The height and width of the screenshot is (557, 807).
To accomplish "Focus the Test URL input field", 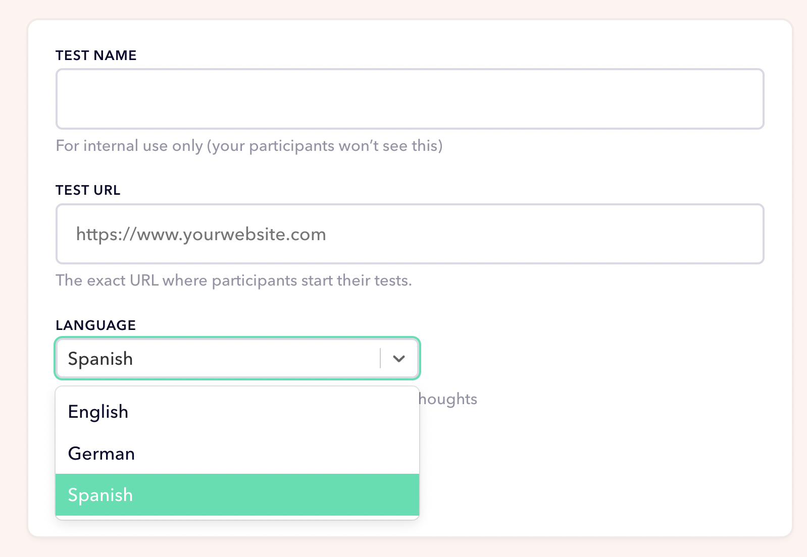I will [409, 234].
